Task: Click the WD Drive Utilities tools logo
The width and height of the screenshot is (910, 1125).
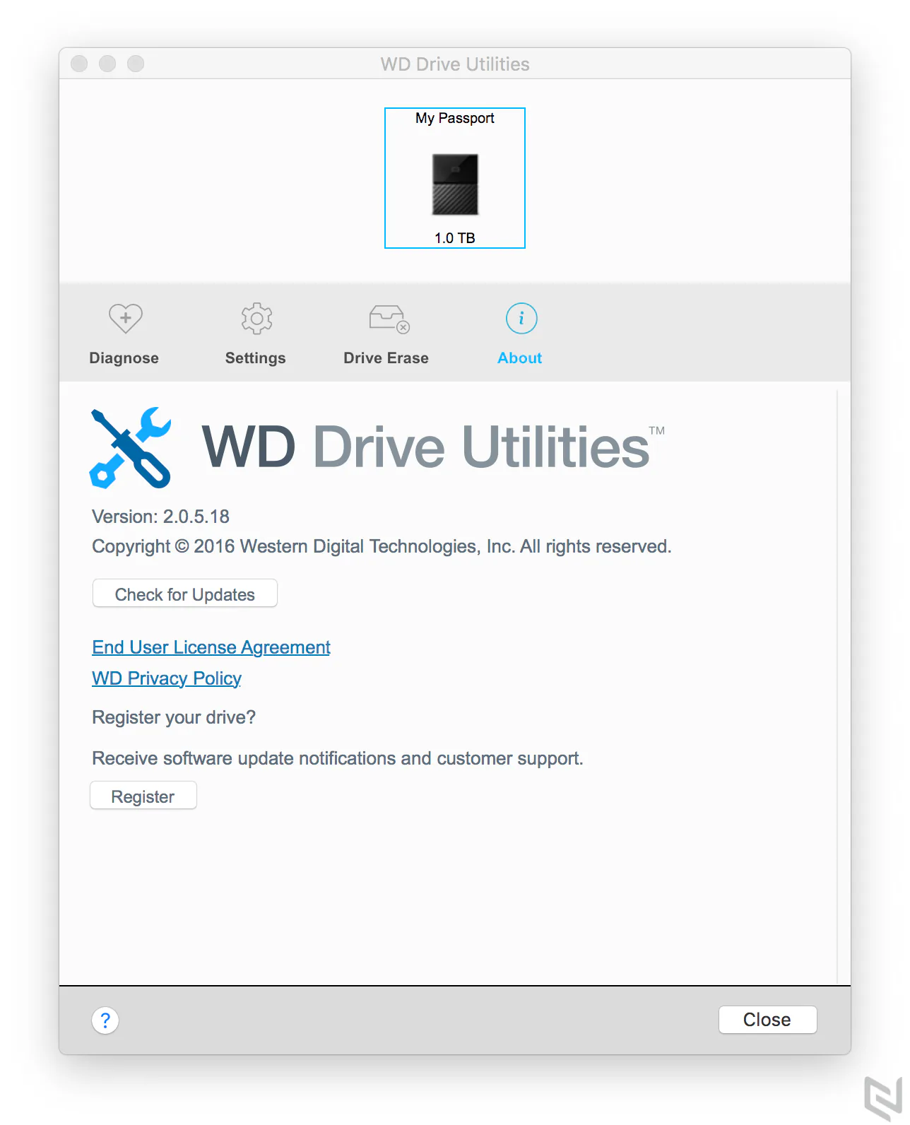Action: pyautogui.click(x=131, y=447)
